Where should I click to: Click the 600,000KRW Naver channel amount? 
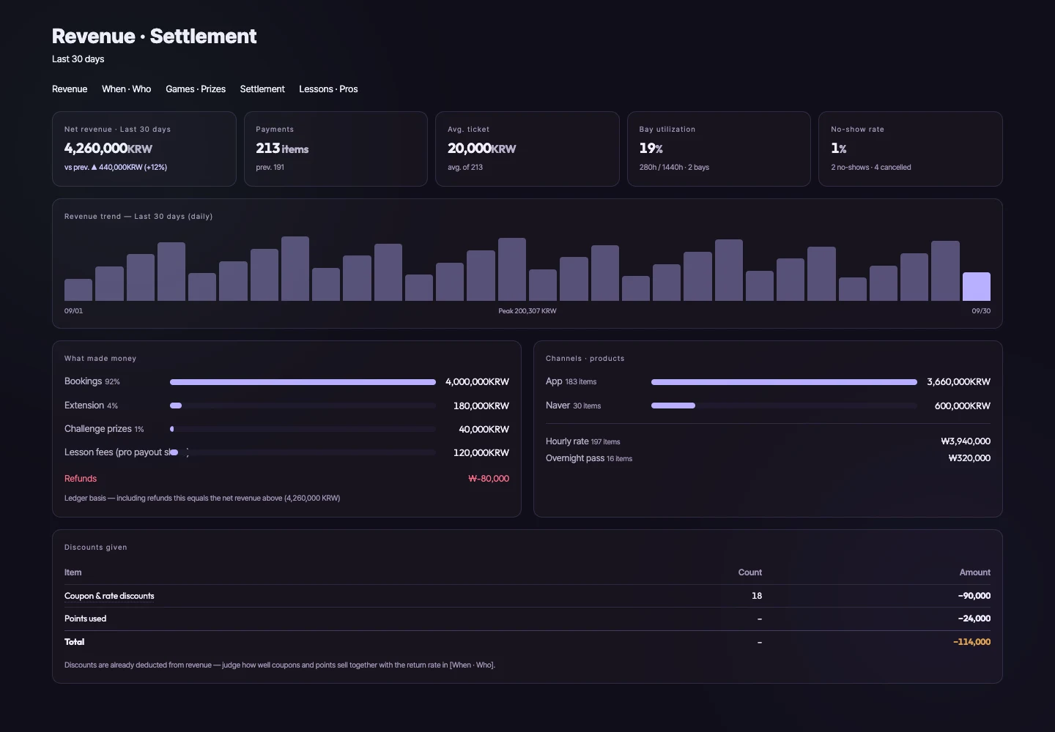coord(963,406)
